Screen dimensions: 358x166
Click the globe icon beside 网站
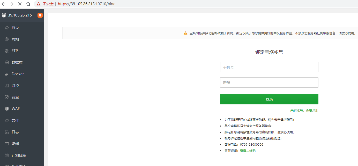pos(7,39)
